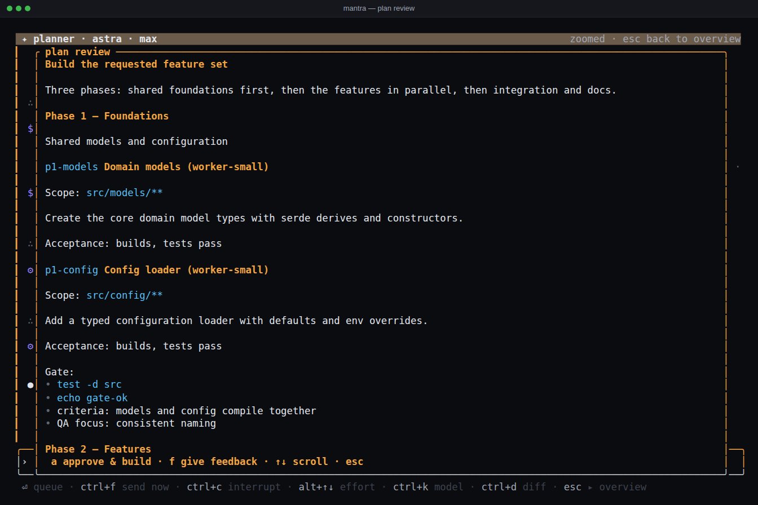Click 'criteria: models and config compile together'

[187, 411]
